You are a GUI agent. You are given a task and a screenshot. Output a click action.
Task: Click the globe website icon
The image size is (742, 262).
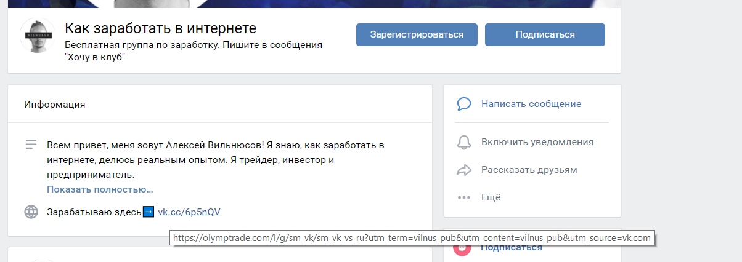pyautogui.click(x=31, y=212)
